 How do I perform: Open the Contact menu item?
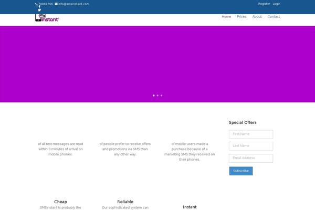tap(274, 17)
